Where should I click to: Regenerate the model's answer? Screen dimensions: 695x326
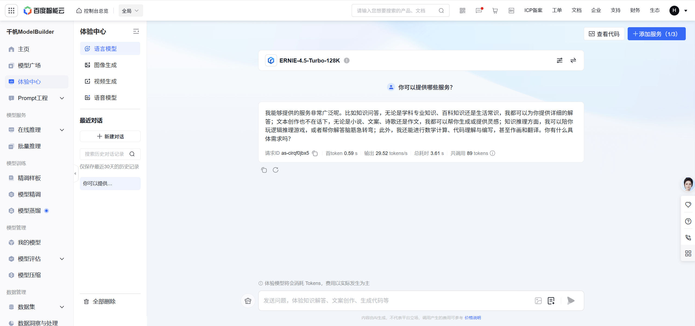pyautogui.click(x=275, y=170)
